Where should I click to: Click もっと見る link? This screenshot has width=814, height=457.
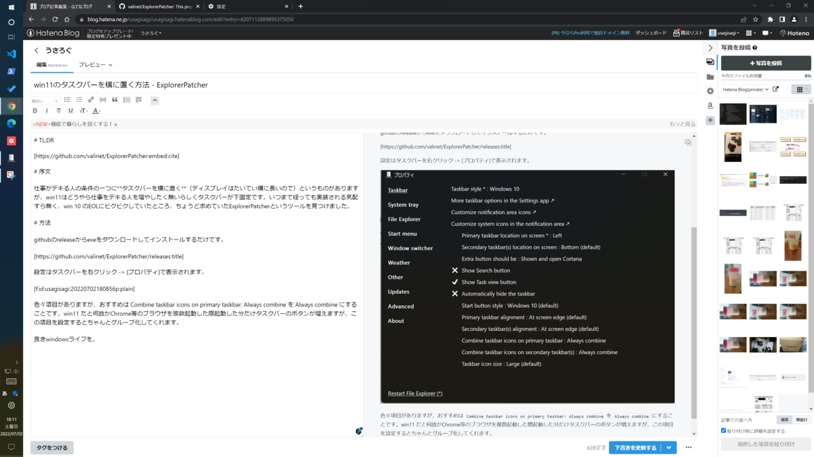point(682,124)
